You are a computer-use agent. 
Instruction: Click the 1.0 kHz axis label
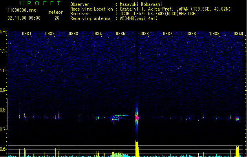[3, 71]
